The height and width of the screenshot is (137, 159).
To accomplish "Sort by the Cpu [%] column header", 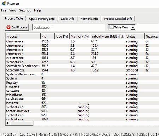I will tap(62, 36).
